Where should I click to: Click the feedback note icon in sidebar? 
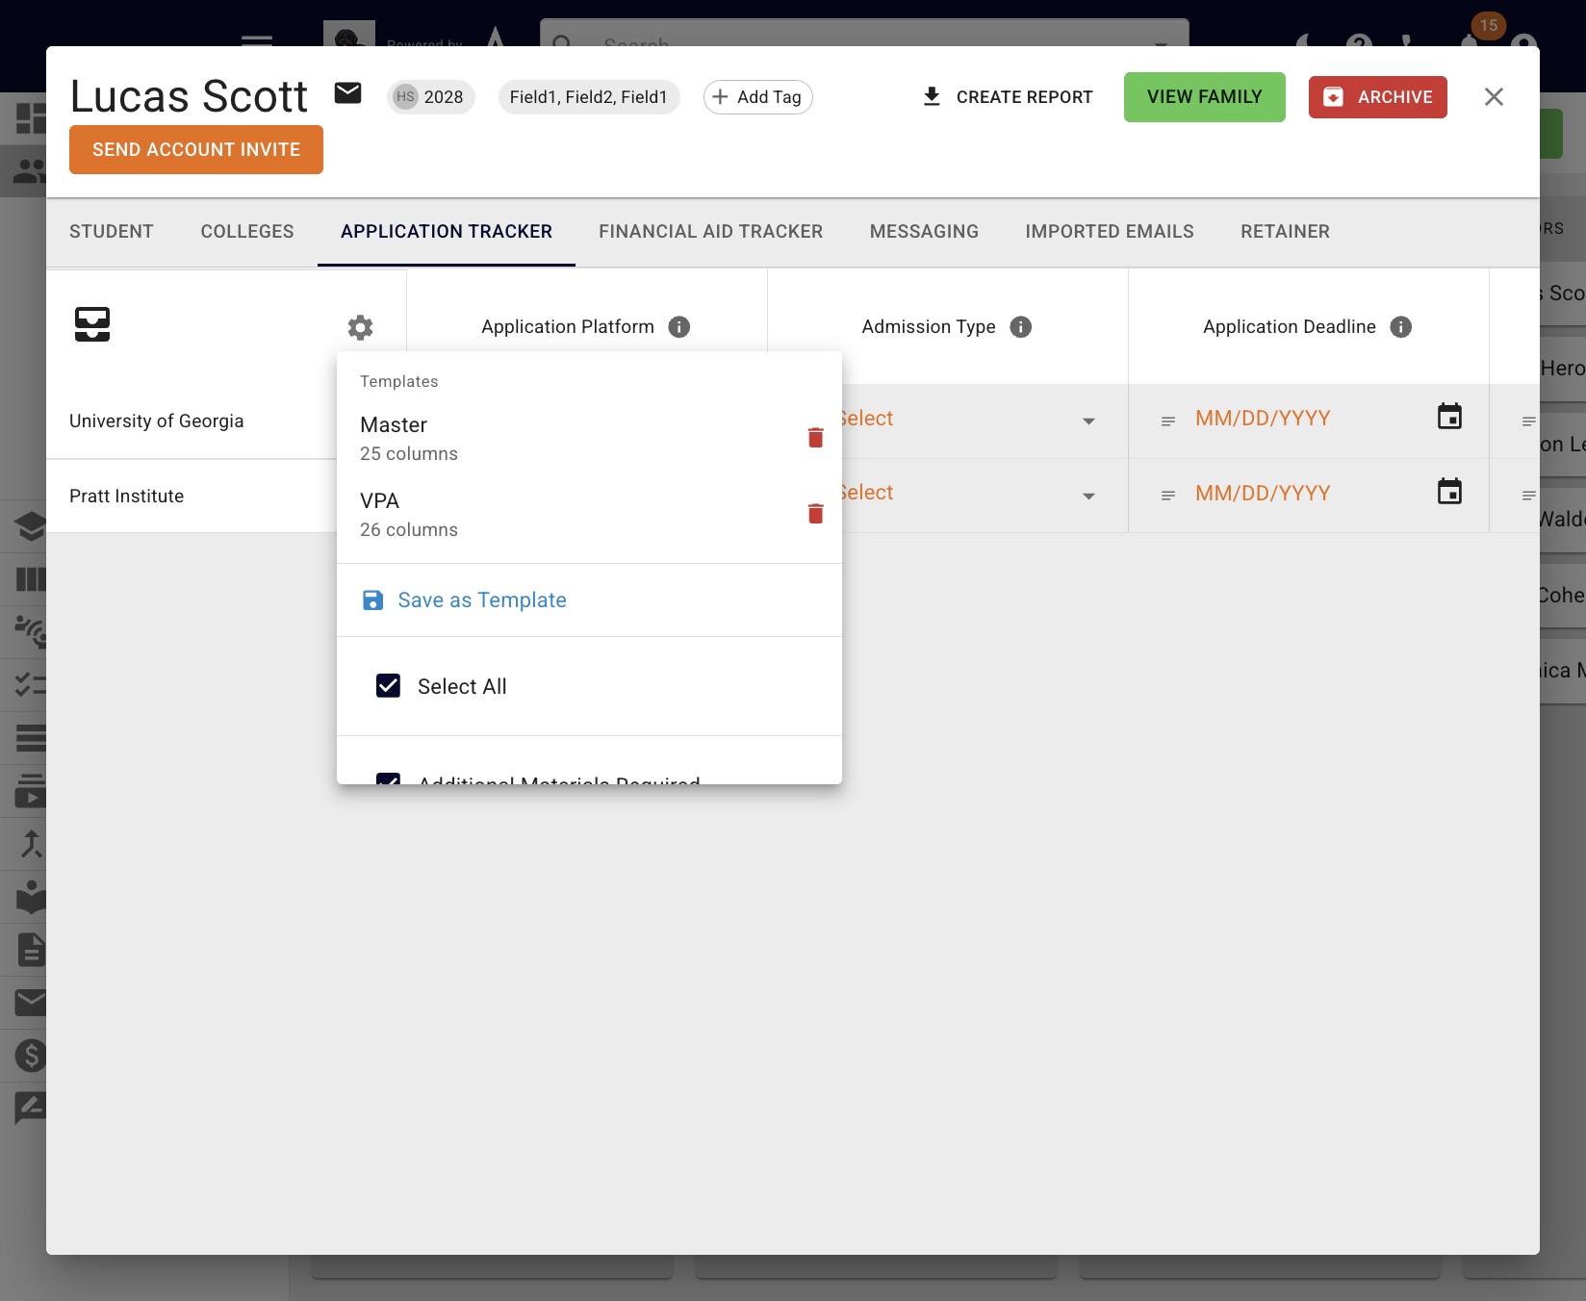pos(30,1109)
